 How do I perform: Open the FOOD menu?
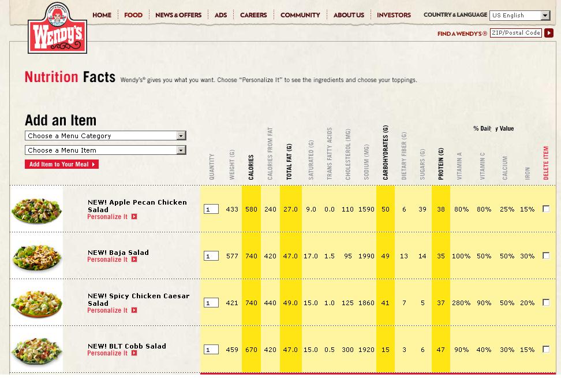click(133, 15)
